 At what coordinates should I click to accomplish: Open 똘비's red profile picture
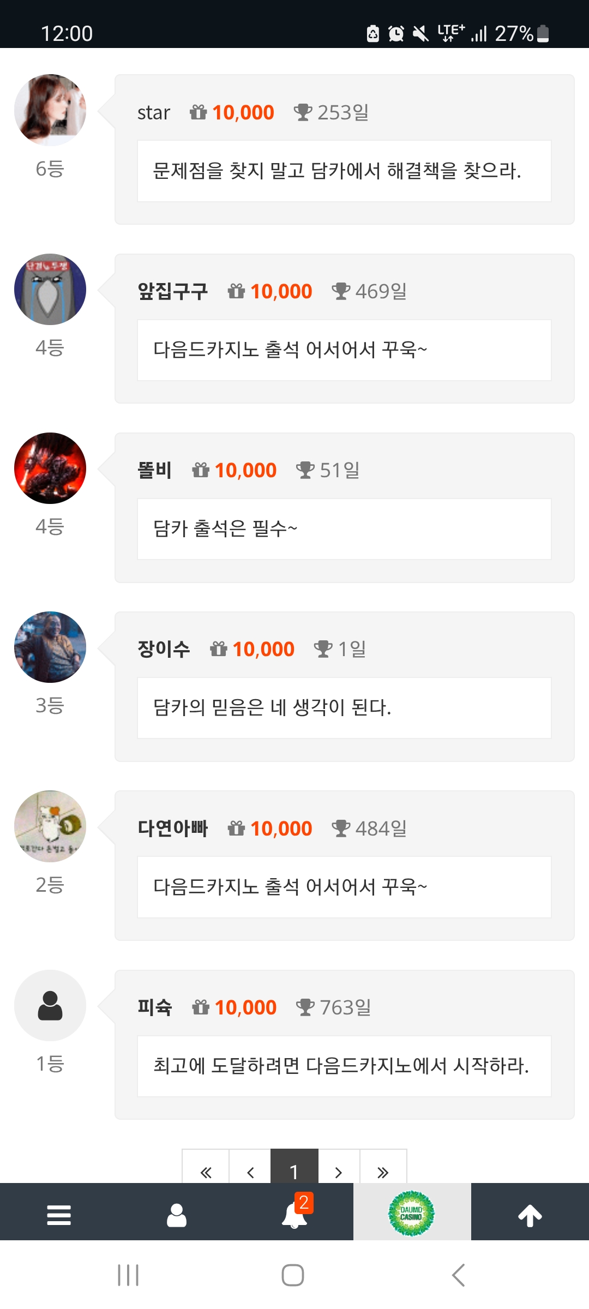click(50, 468)
